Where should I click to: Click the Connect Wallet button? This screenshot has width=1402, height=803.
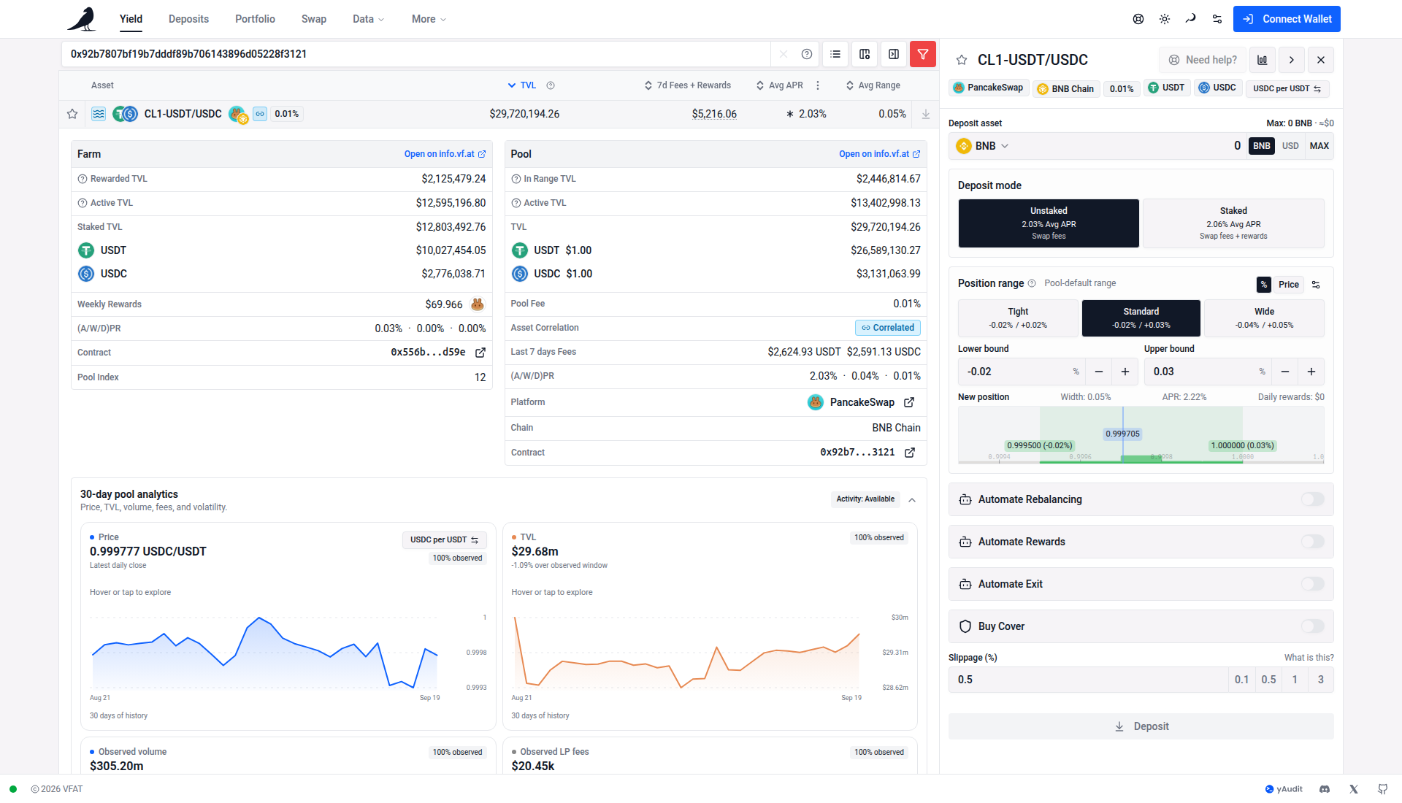pyautogui.click(x=1287, y=19)
